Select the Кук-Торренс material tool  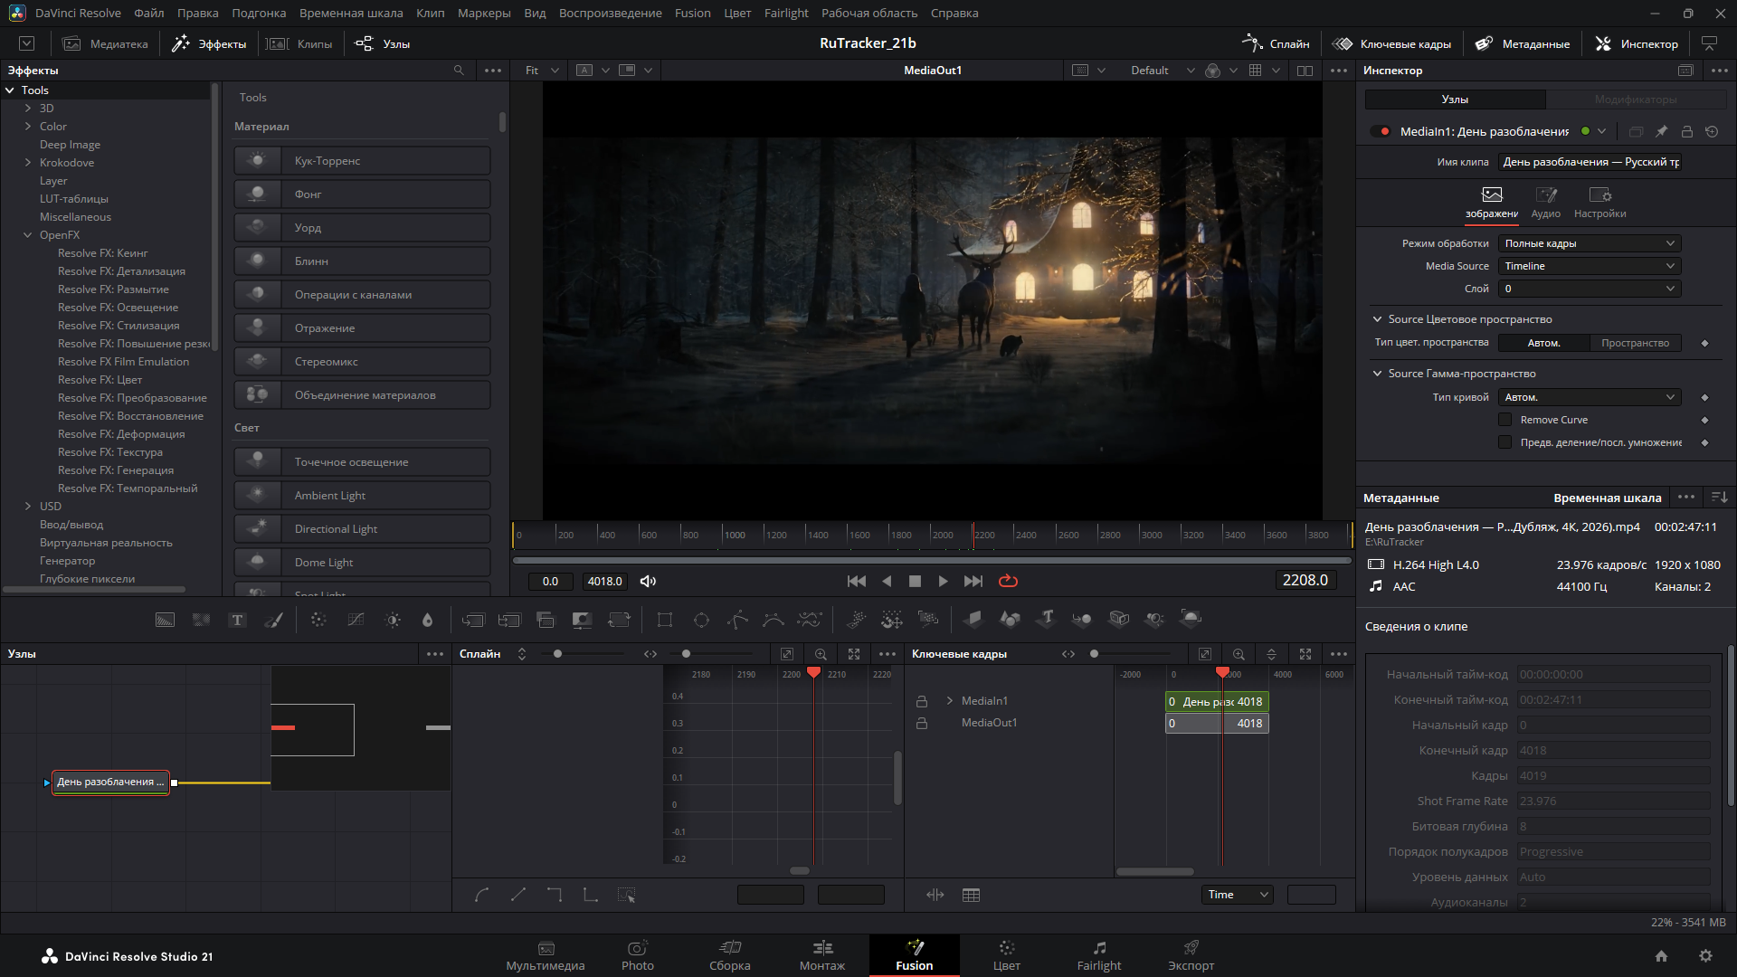click(x=362, y=161)
